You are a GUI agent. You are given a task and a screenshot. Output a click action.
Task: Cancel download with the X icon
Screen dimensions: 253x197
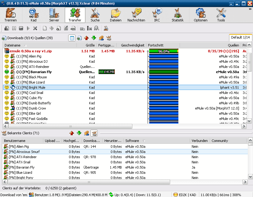[x=35, y=28]
